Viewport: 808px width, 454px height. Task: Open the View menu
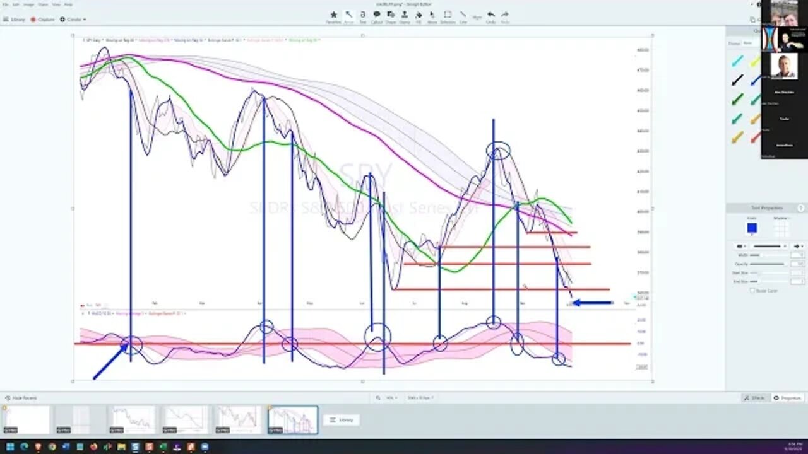[56, 4]
